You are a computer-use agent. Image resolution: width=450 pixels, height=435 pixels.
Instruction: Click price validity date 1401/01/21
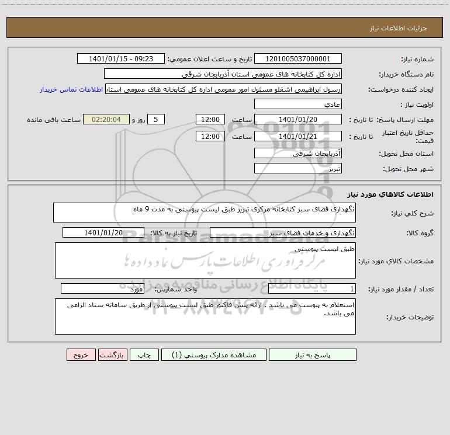point(298,136)
